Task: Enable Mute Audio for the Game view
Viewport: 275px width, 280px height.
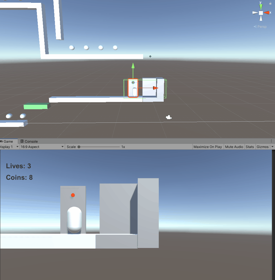Action: point(234,147)
